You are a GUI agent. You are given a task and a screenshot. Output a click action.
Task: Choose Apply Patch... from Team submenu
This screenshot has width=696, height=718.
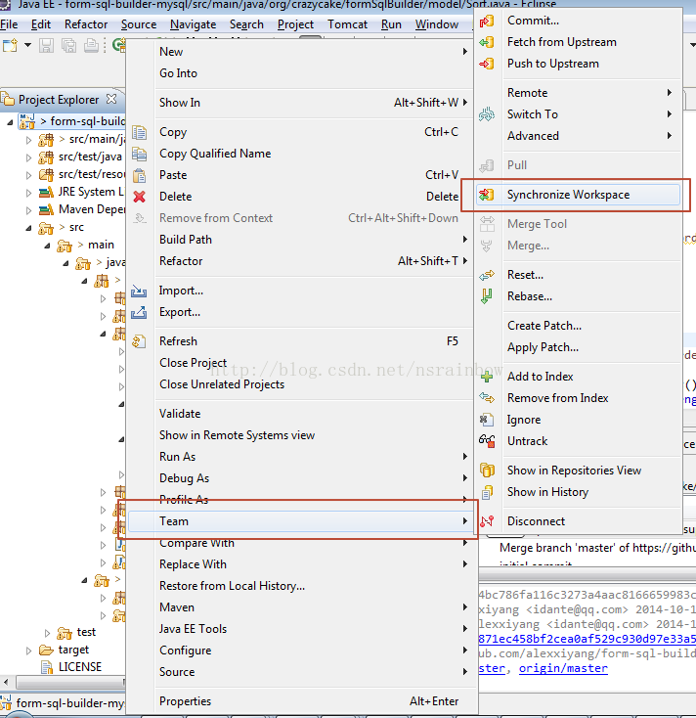pos(578,347)
